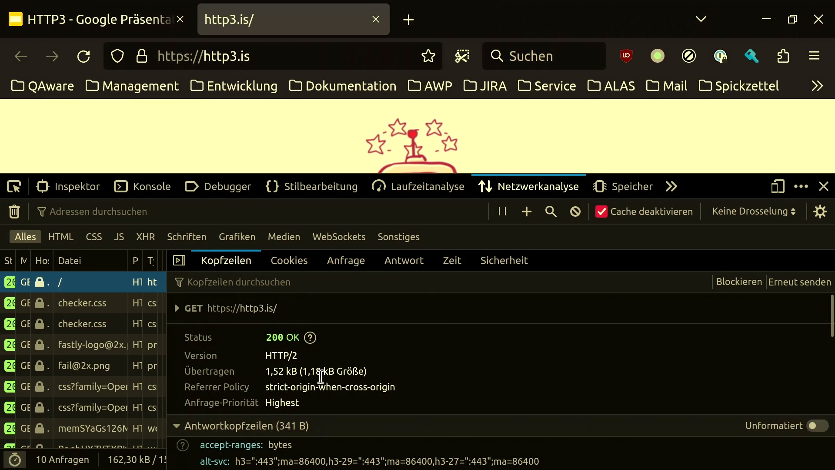
Task: Go forward to the next page
Action: (52, 56)
